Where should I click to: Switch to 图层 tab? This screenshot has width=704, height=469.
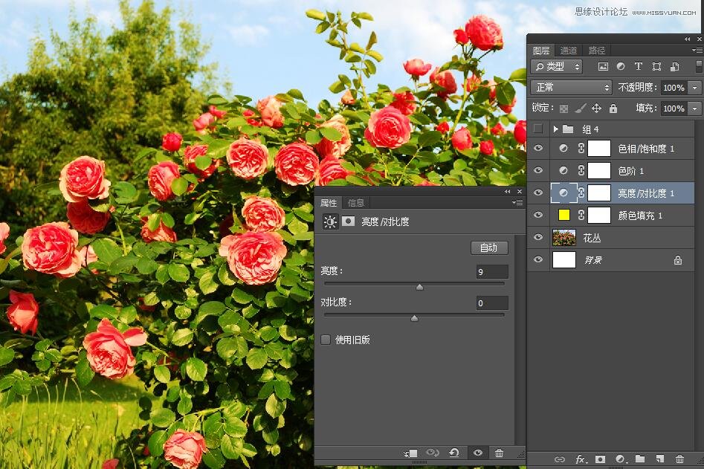click(x=541, y=51)
